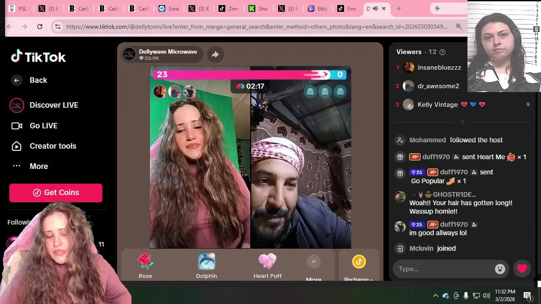Open the Viewers info help icon
Viewport: 541px width, 304px height.
pyautogui.click(x=443, y=52)
